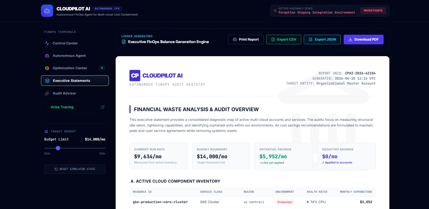Click the CP logo in the report header

pos(135,76)
